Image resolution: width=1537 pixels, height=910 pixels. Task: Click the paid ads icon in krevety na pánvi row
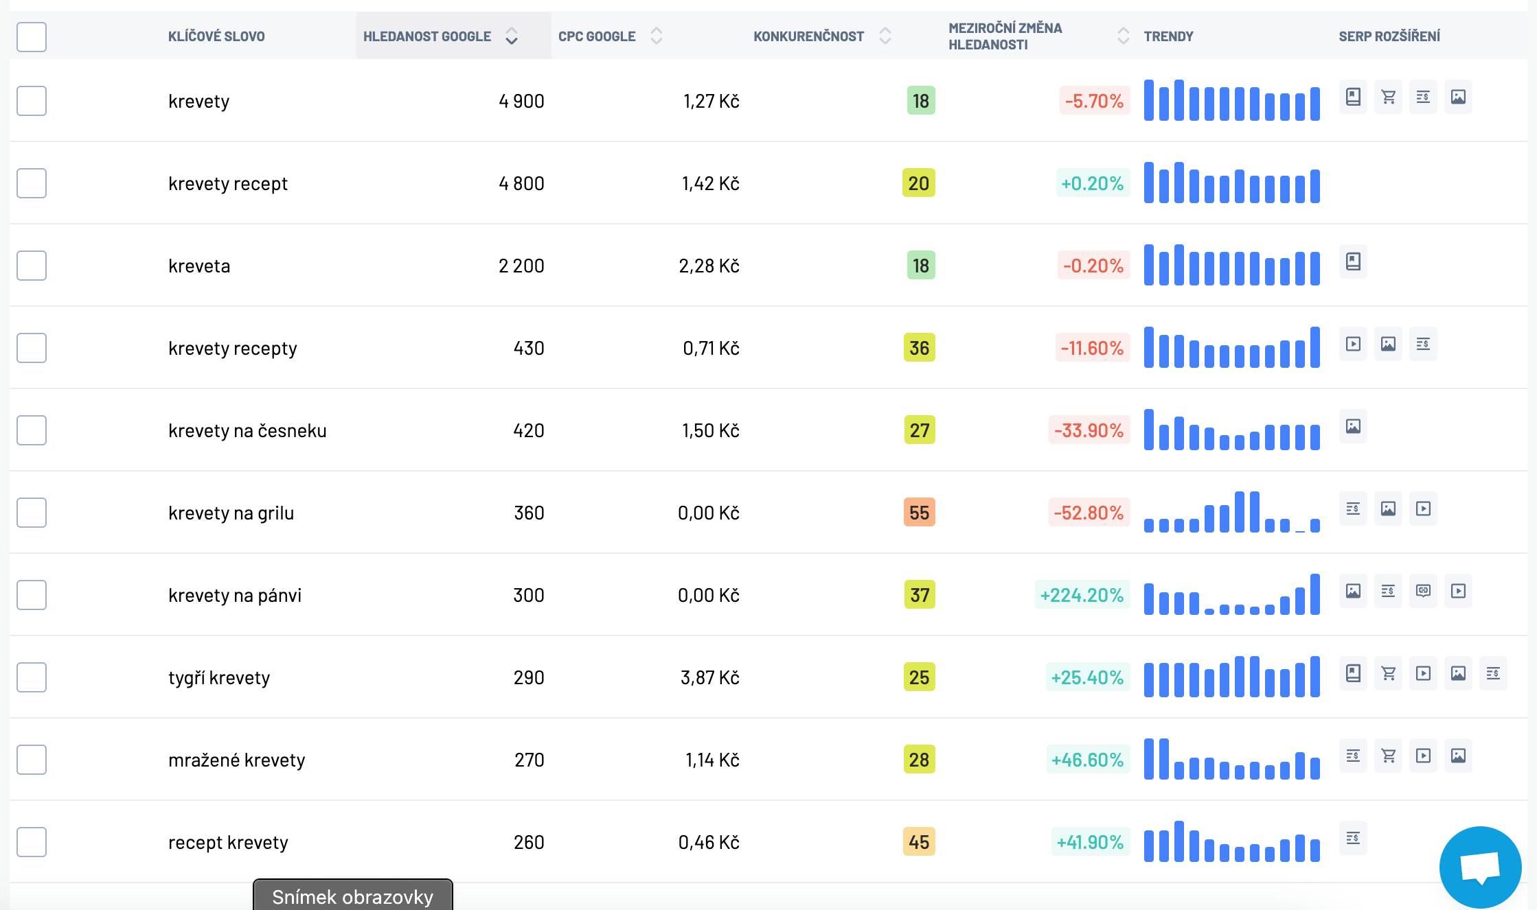pos(1388,591)
